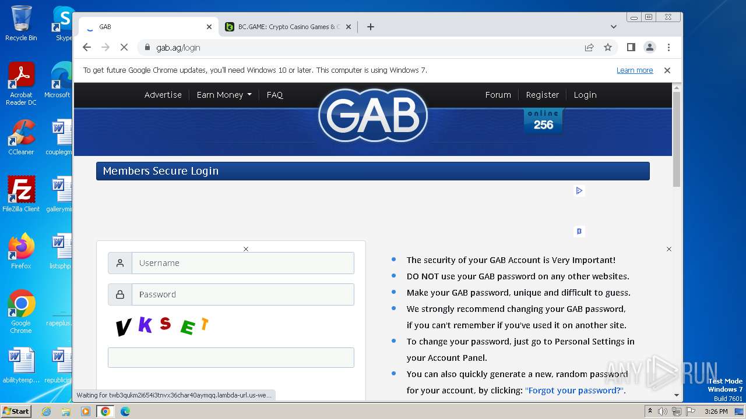Click the taskbar clock 3:26 PM
746x419 pixels.
[716, 411]
